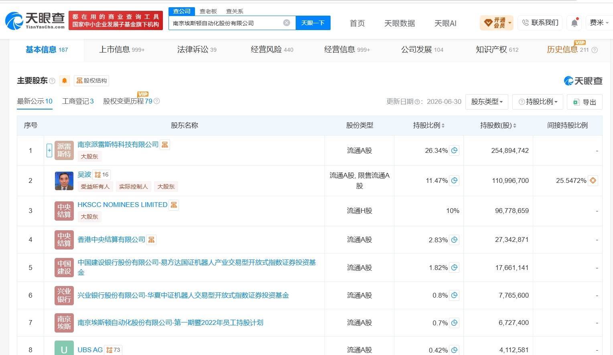Image resolution: width=613 pixels, height=355 pixels.
Task: Select the 最新公示 10 sub-tab
Action: pyautogui.click(x=35, y=101)
